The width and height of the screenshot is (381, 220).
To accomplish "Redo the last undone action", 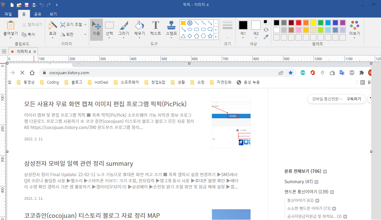I will coord(48,5).
